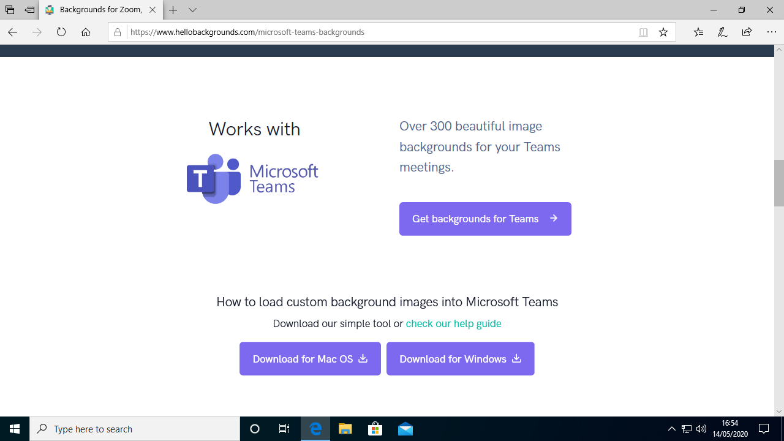Viewport: 784px width, 441px height.
Task: Open Cortana circle icon
Action: (x=255, y=429)
